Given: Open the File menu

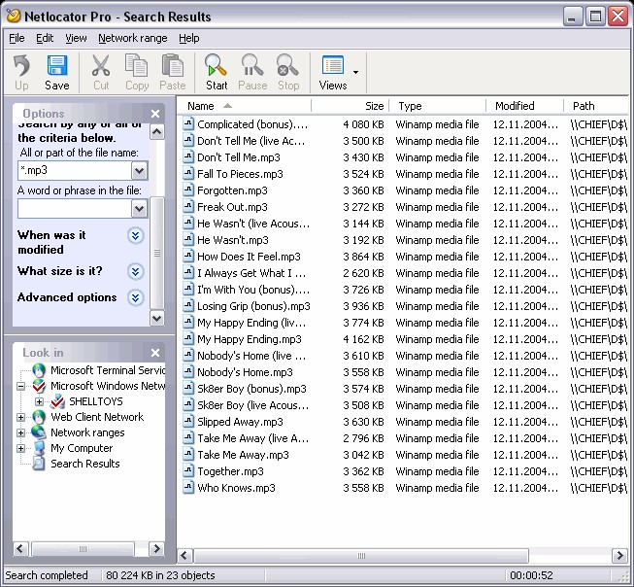Looking at the screenshot, I should point(17,38).
